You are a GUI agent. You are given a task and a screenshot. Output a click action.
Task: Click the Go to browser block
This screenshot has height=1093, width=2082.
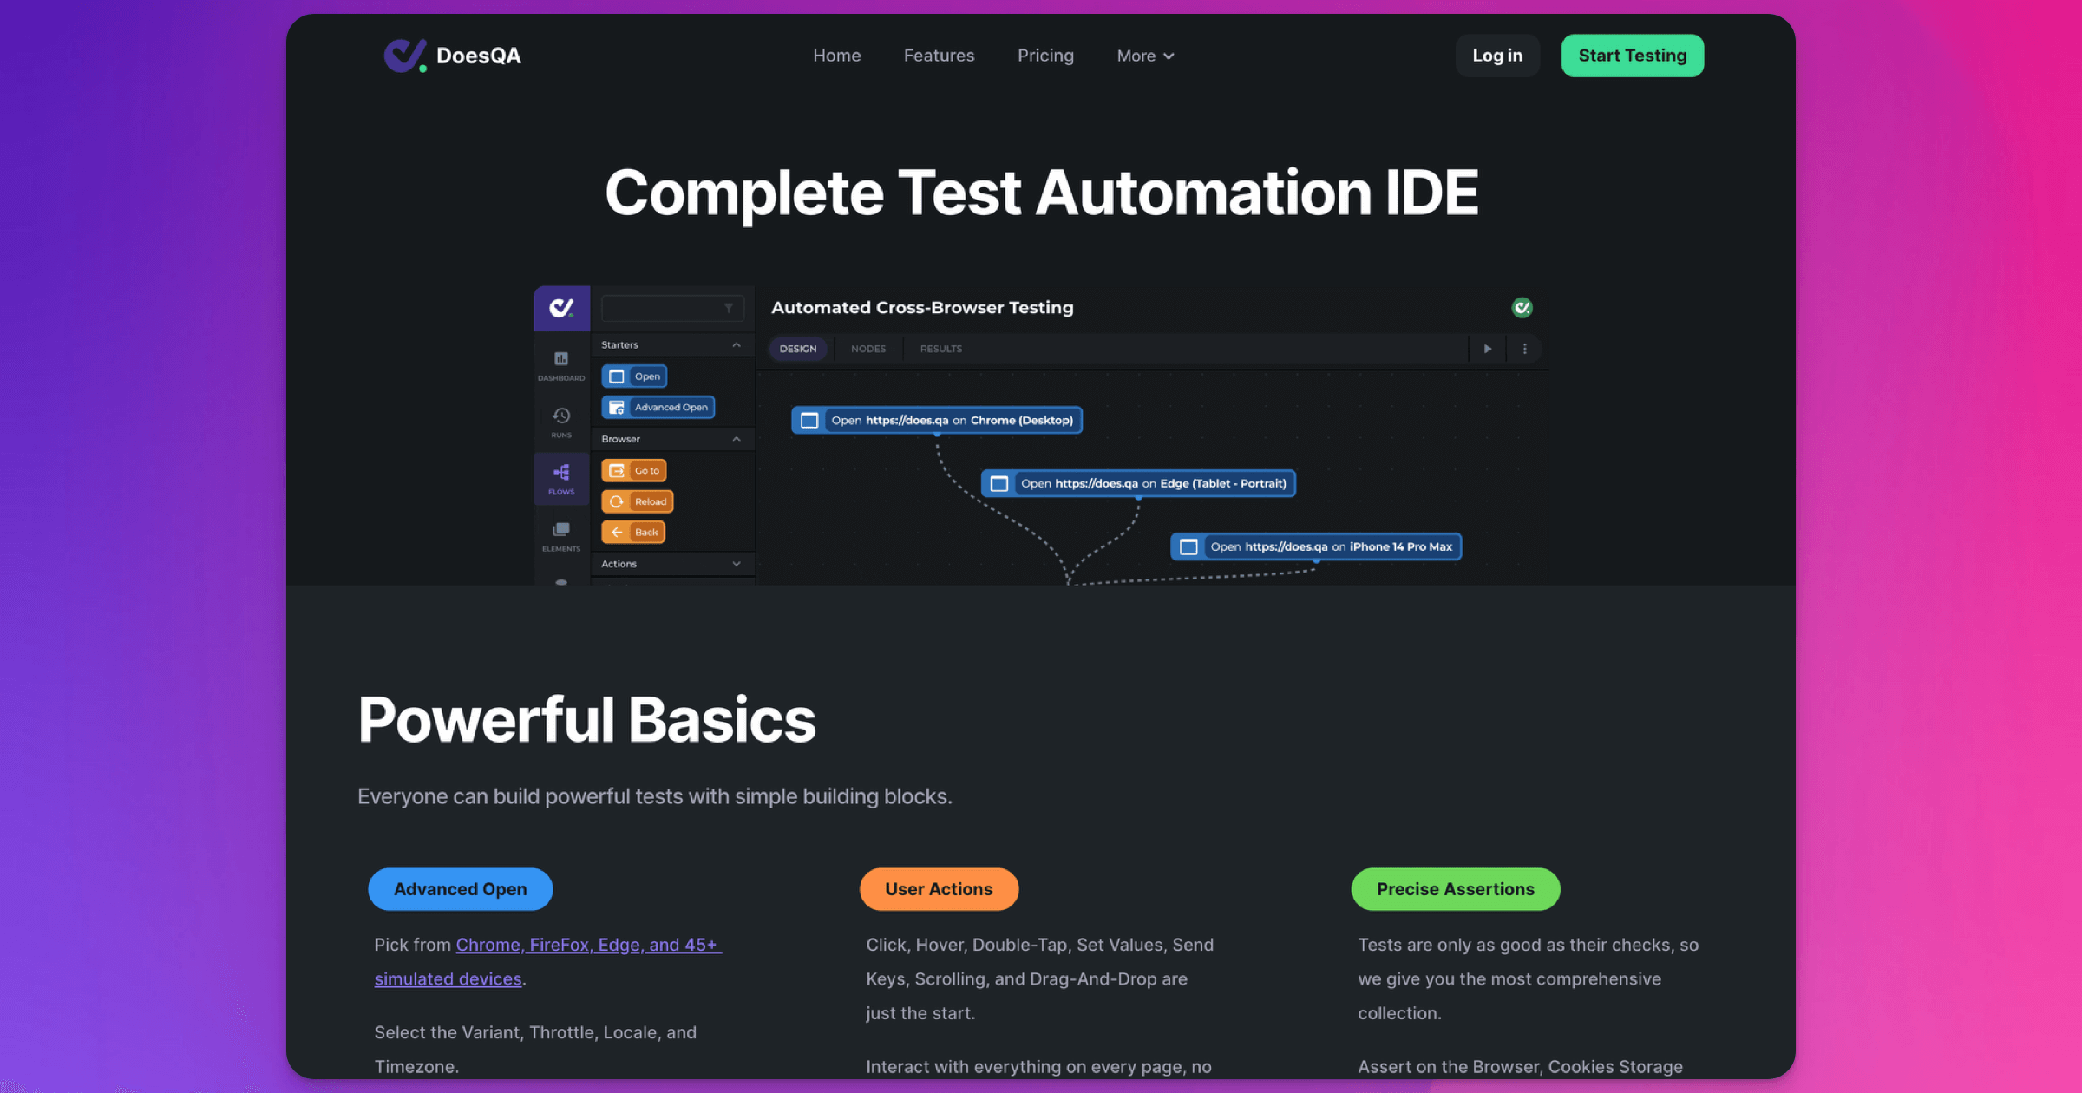coord(634,470)
